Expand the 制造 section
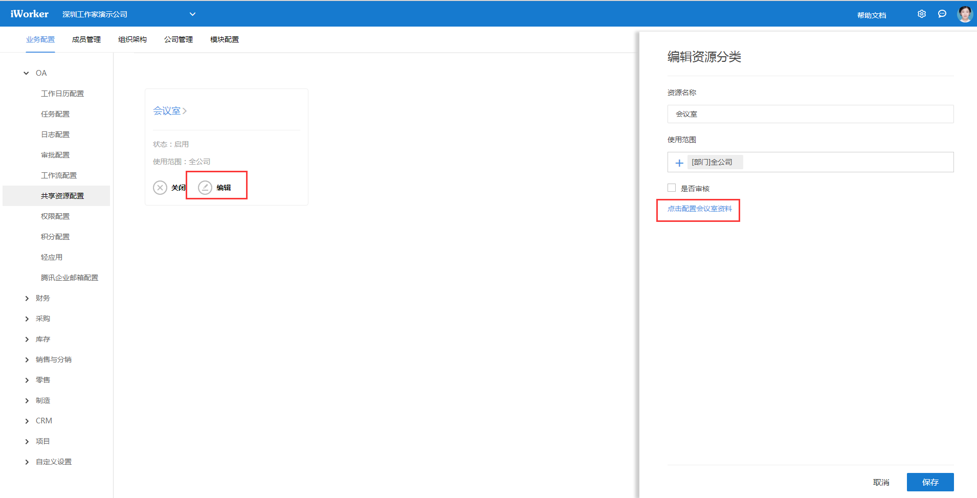 [27, 400]
